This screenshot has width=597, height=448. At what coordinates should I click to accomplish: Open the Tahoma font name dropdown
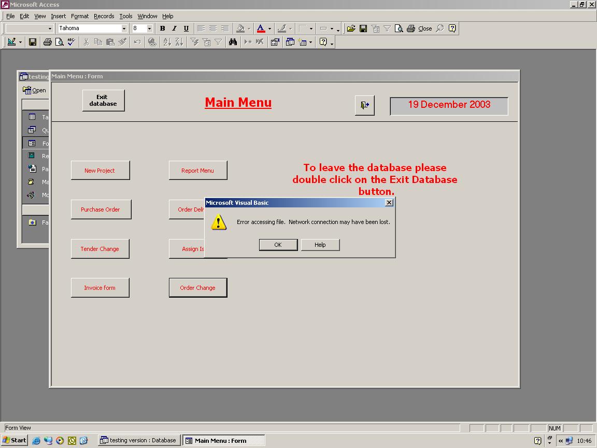[x=124, y=29]
